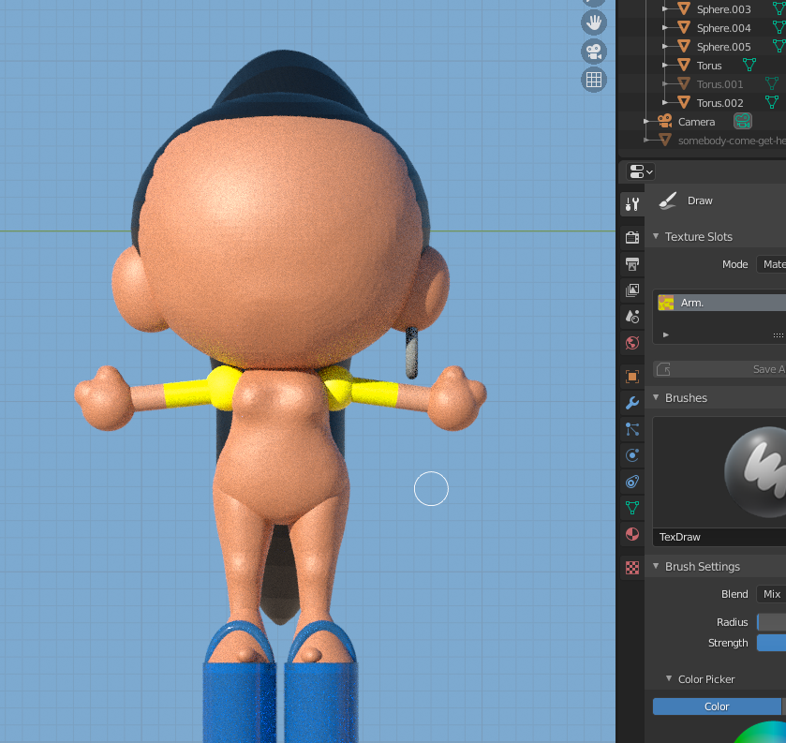Screen dimensions: 786x743
Task: Click the Sphere.004 object triangle icon
Action: click(684, 27)
